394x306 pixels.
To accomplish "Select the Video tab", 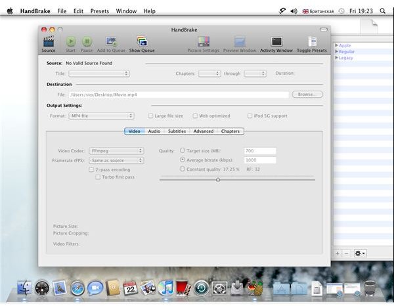I will click(135, 131).
